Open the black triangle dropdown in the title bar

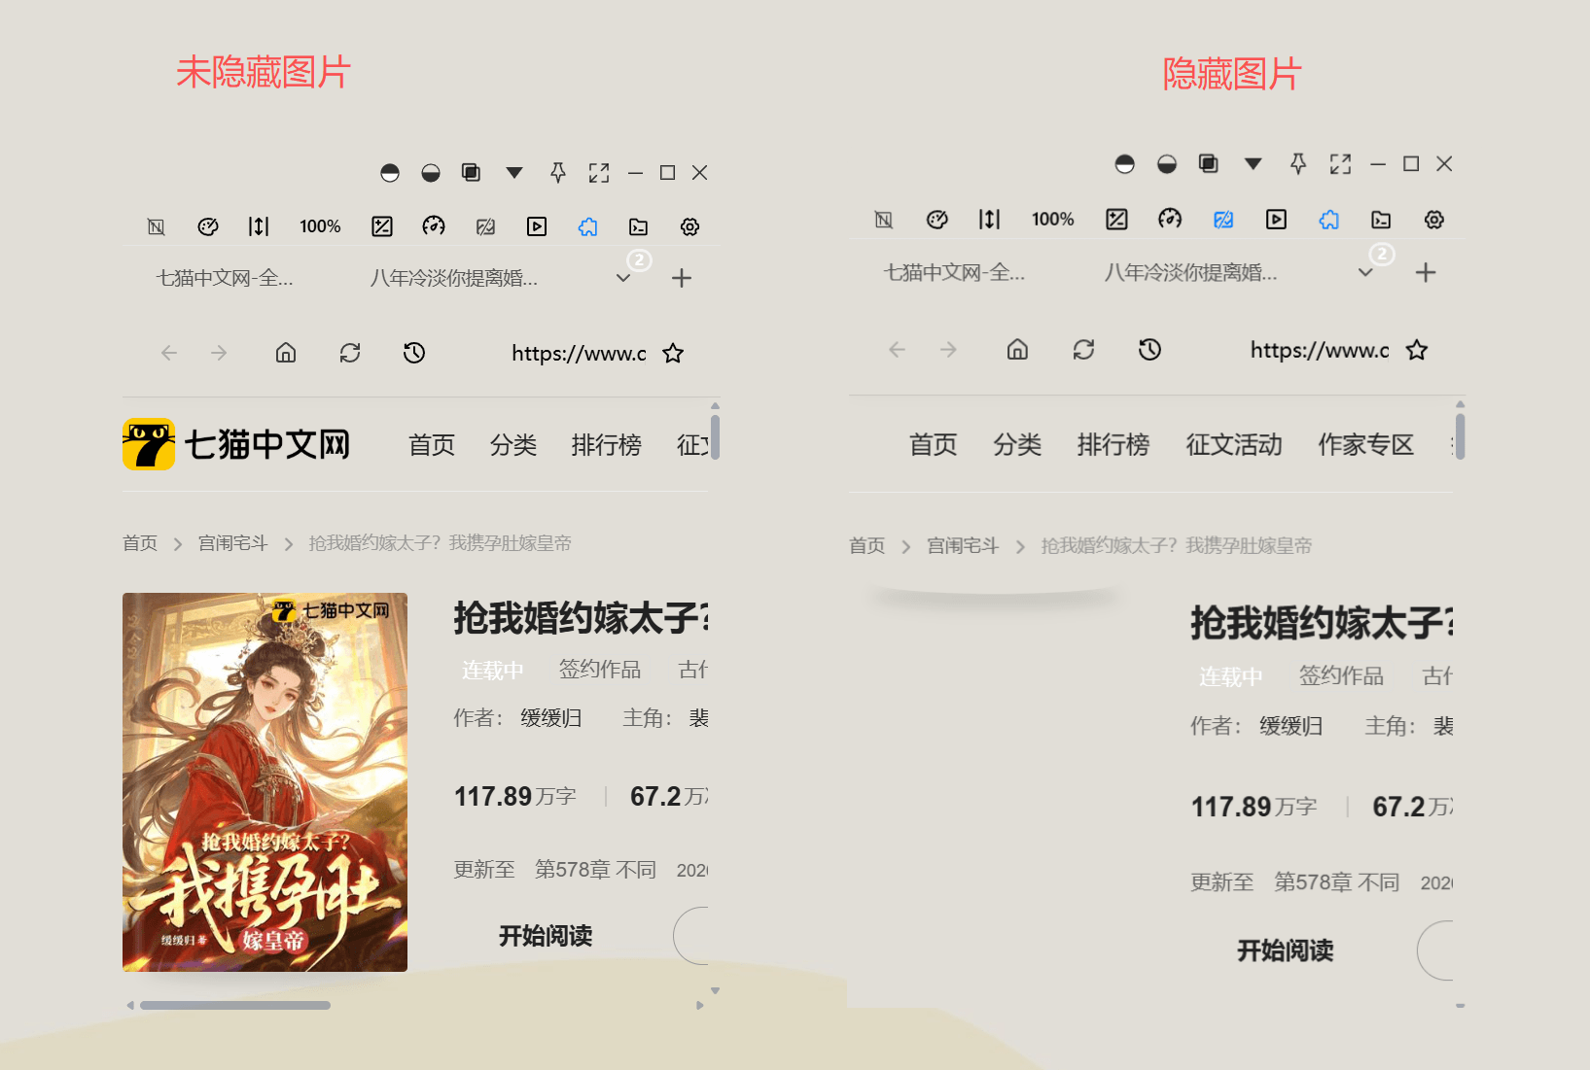(513, 172)
